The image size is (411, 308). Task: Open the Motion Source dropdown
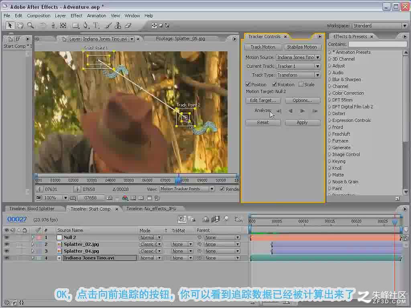(298, 57)
